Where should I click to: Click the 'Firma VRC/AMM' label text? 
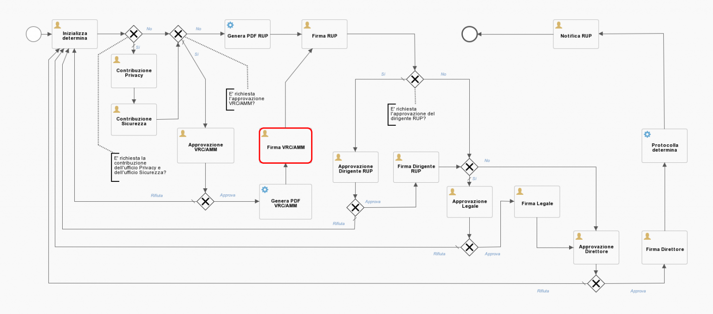coord(286,147)
